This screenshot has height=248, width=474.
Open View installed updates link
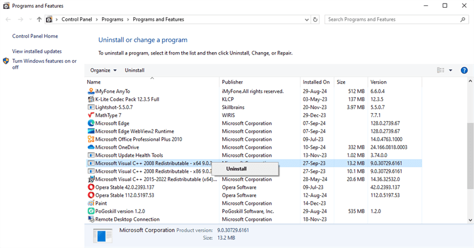[x=37, y=51]
